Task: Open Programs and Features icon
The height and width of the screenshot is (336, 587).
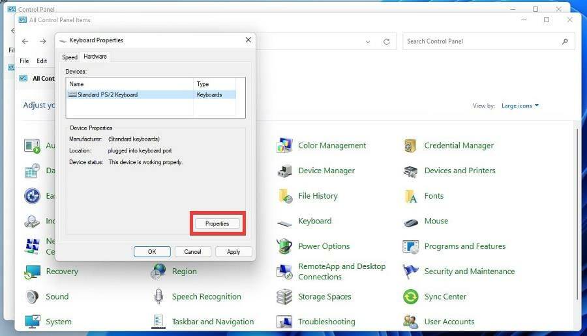Action: 411,247
